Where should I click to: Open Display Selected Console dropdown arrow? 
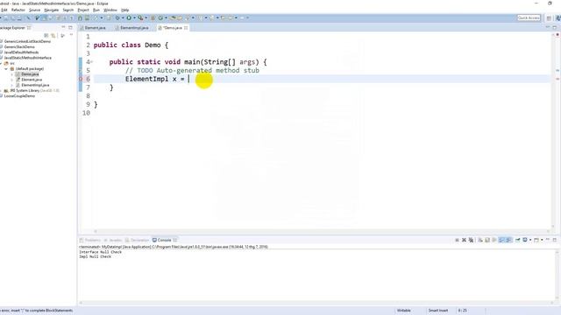[530, 240]
